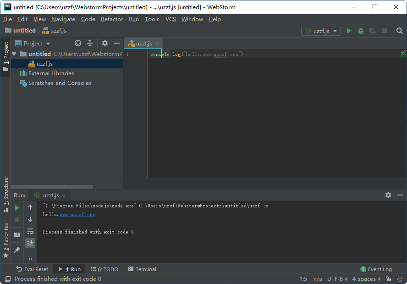Open Search Everywhere magnifier icon
Viewport: 407px width, 284px height.
click(x=400, y=31)
